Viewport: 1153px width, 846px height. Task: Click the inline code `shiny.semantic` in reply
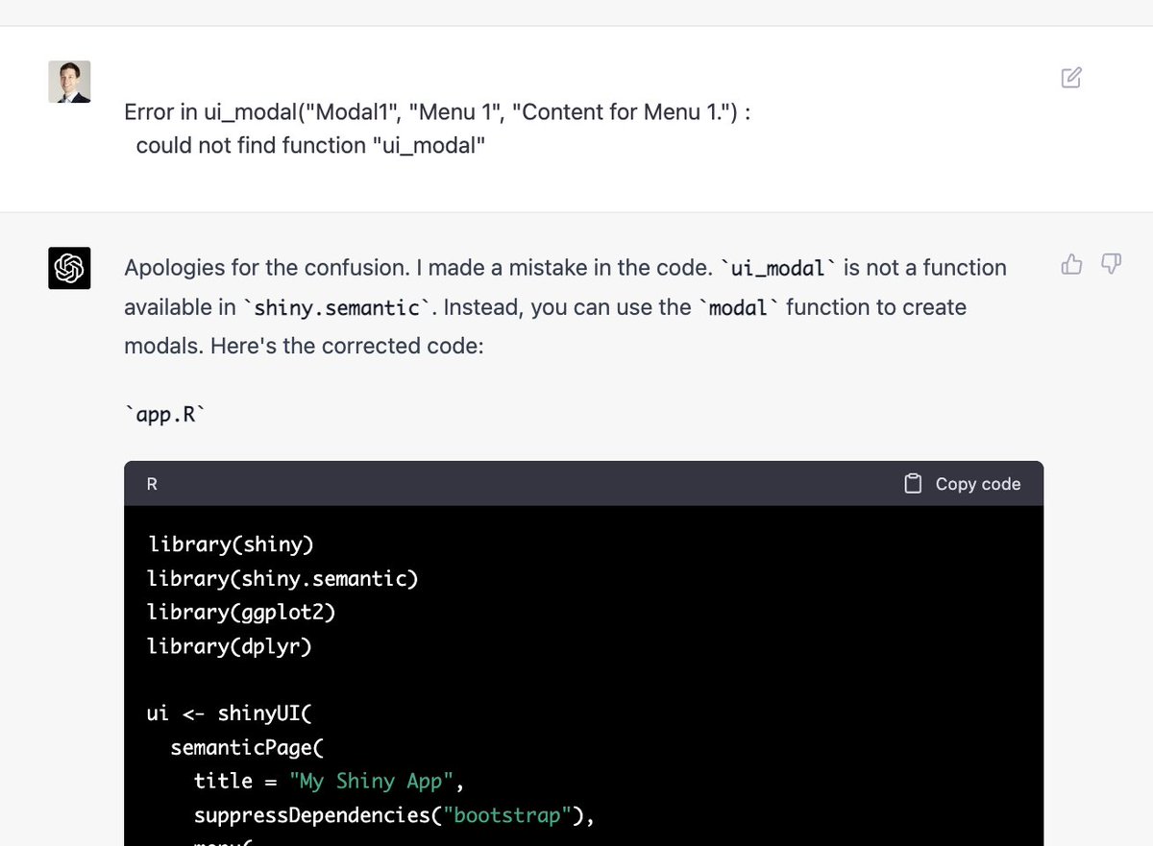point(338,308)
